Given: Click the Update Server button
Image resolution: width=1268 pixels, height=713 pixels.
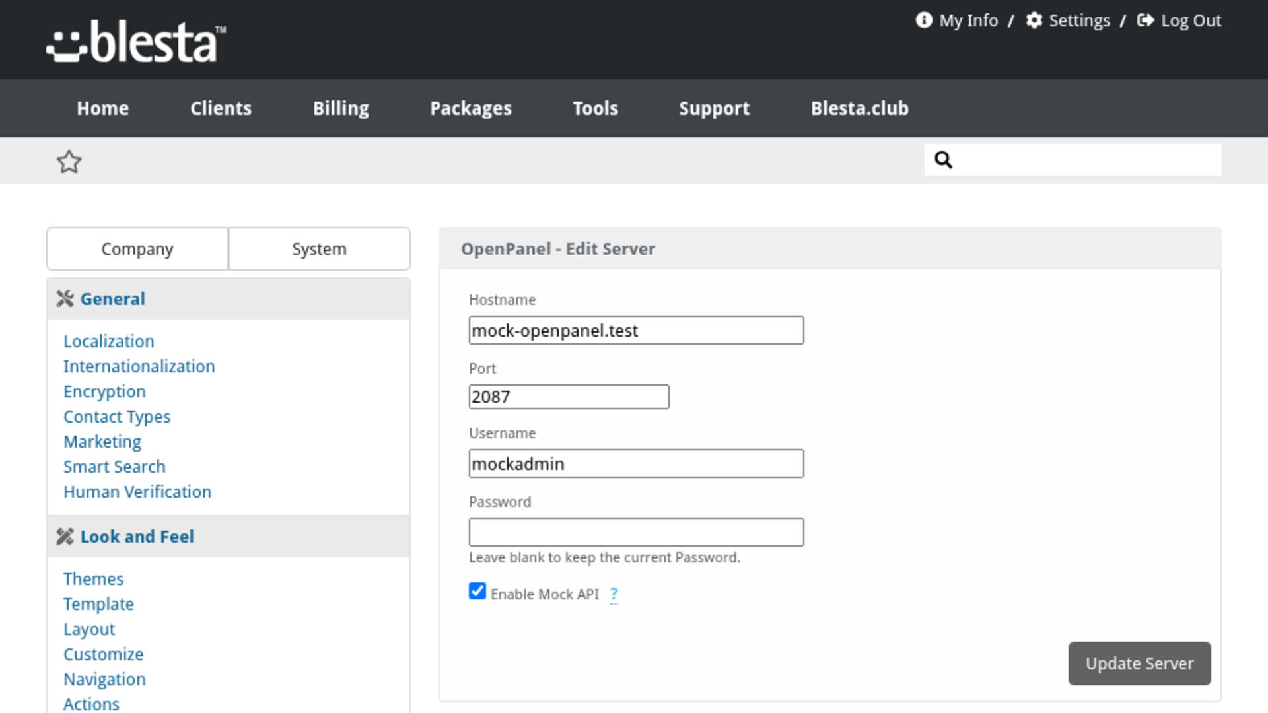Looking at the screenshot, I should pos(1139,663).
